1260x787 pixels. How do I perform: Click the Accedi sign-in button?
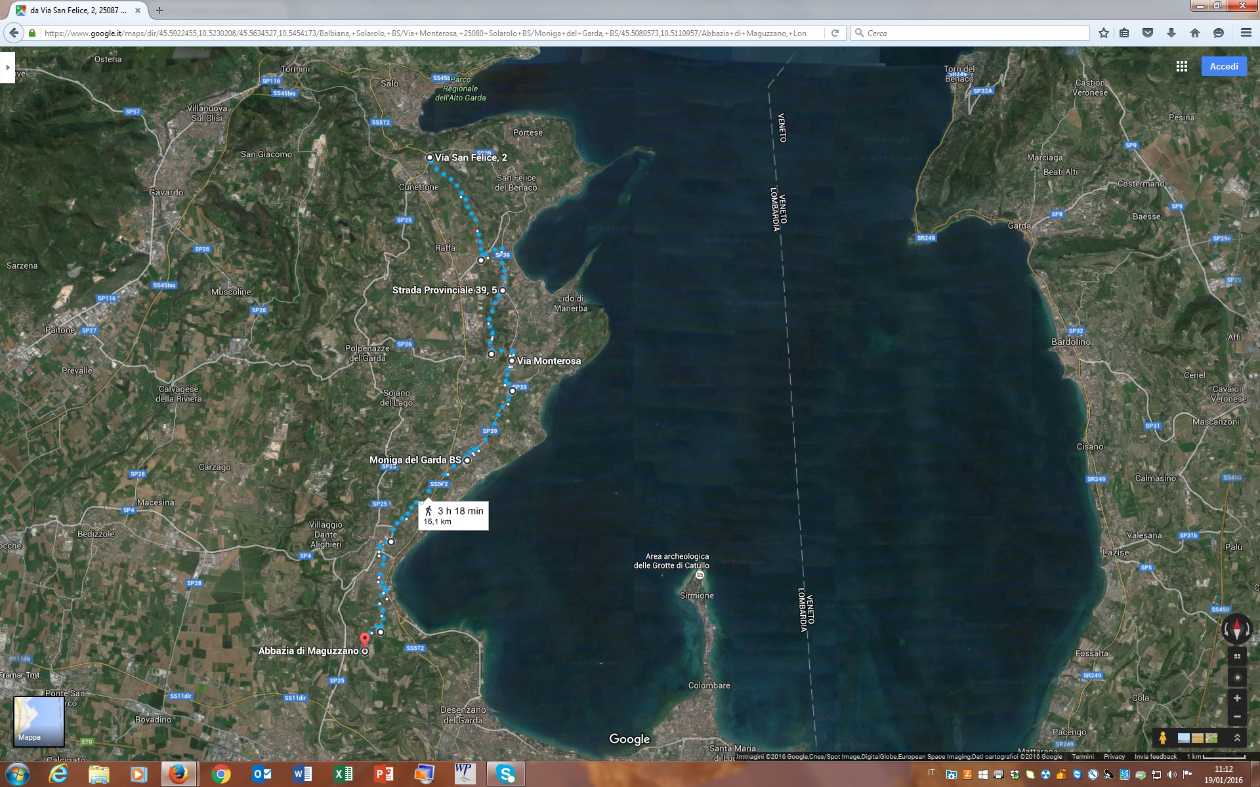coord(1223,66)
